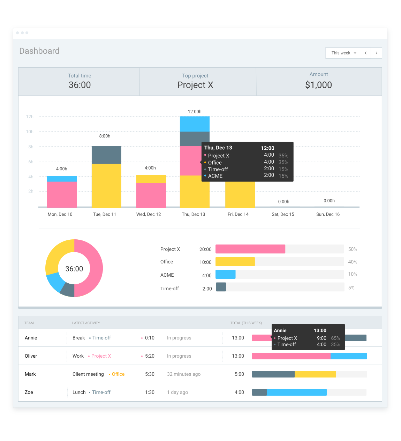The height and width of the screenshot is (441, 401).
Task: Switch to the TEAM column header
Action: pyautogui.click(x=29, y=323)
